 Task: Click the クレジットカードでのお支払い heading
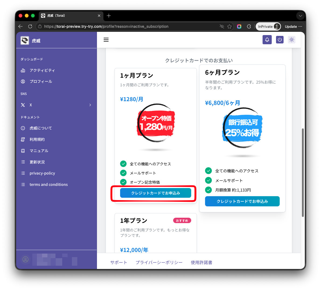coord(199,60)
